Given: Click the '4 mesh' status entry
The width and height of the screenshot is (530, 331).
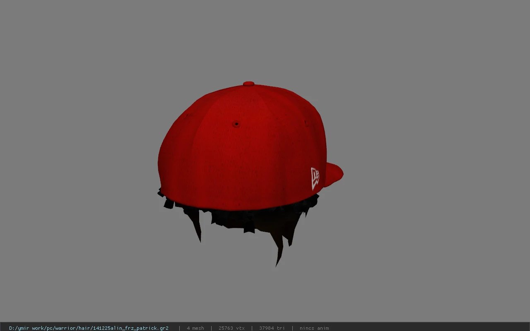Looking at the screenshot, I should pos(195,328).
